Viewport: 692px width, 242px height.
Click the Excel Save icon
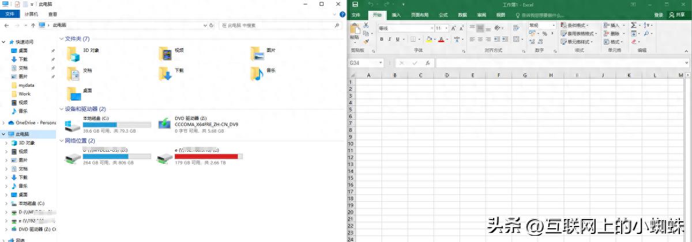tap(355, 5)
